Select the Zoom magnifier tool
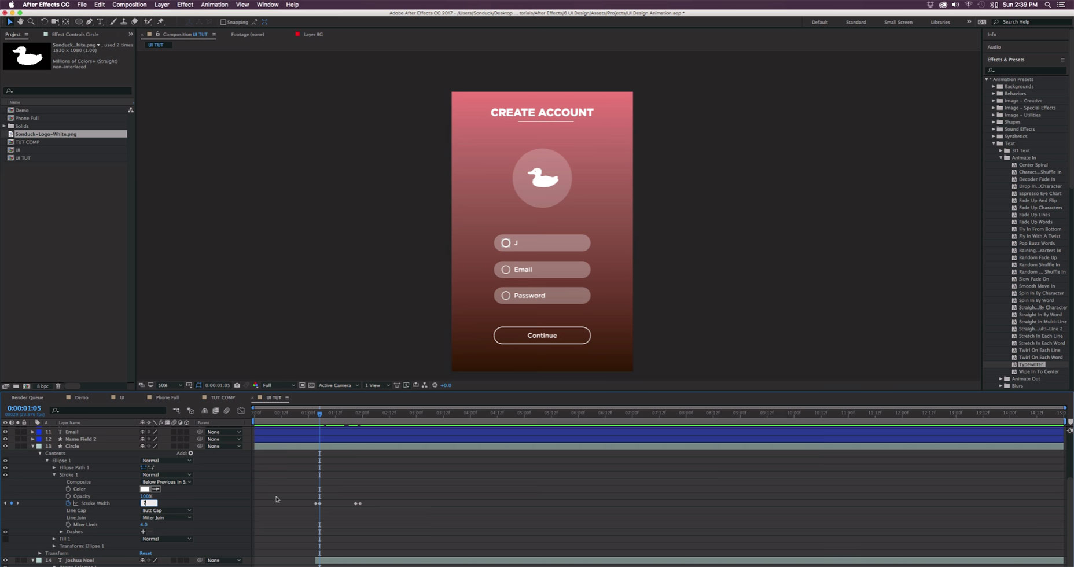Image resolution: width=1074 pixels, height=567 pixels. click(x=31, y=21)
